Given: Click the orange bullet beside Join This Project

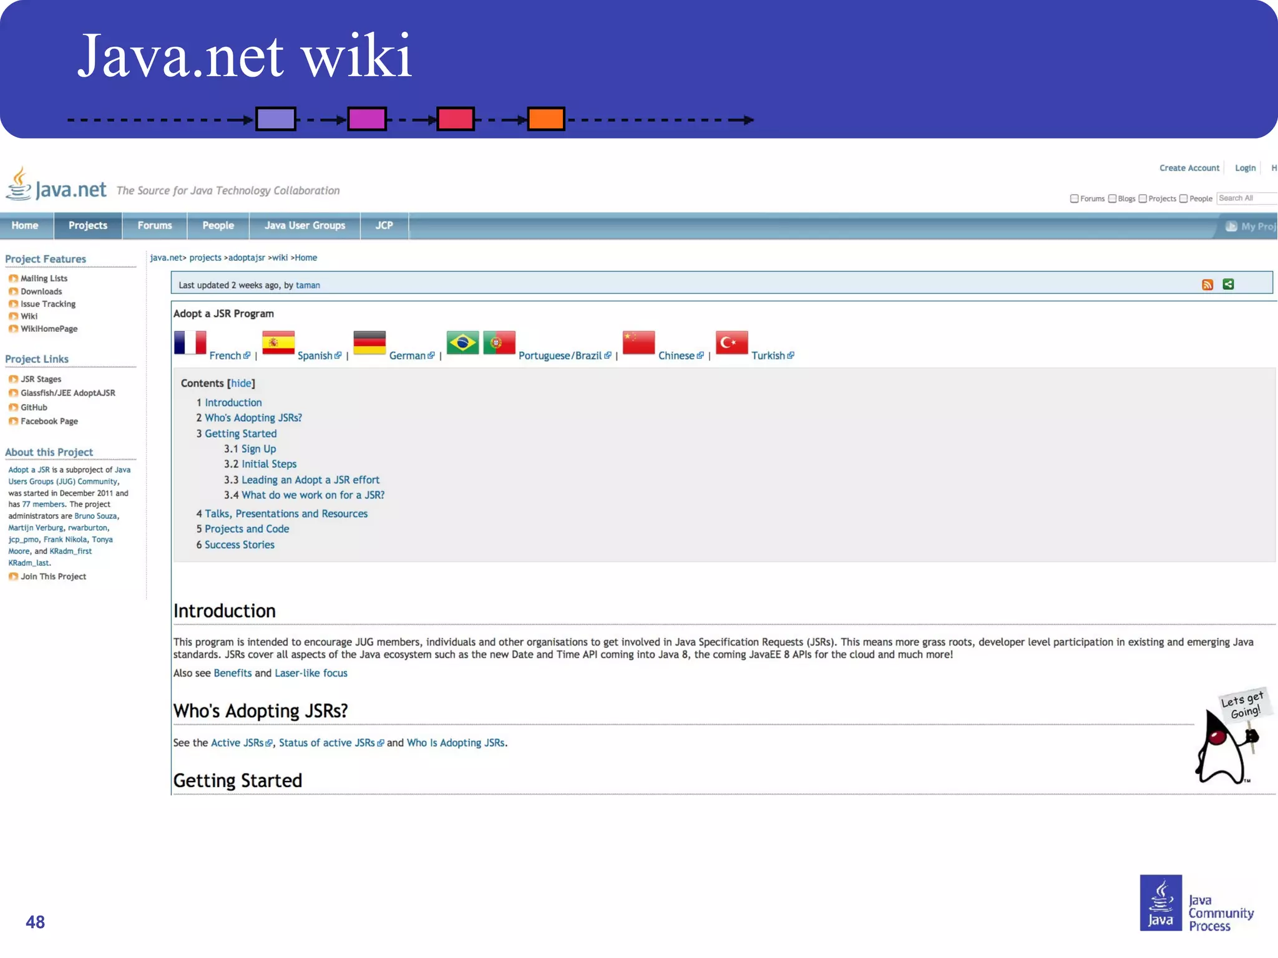Looking at the screenshot, I should [13, 577].
